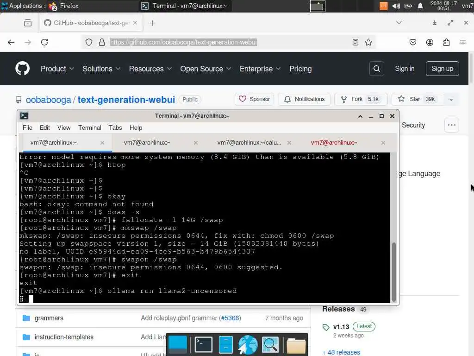474x356 pixels.
Task: Switch to vm7@archlinux:~/calu... terminal tab
Action: pos(249,143)
